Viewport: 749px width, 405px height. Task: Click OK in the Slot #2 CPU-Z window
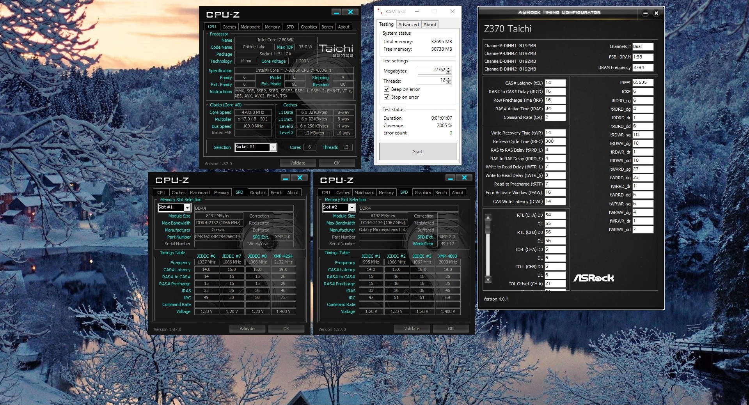(451, 329)
